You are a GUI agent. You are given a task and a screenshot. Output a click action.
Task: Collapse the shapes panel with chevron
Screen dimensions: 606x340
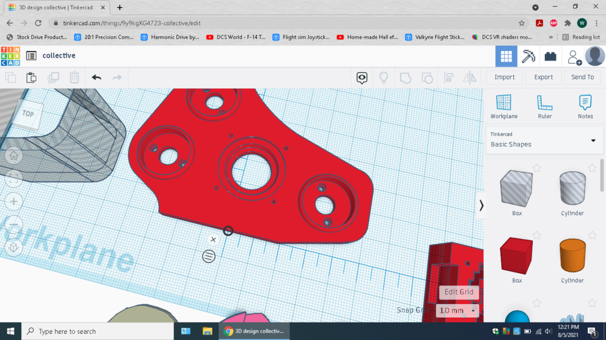tap(481, 206)
